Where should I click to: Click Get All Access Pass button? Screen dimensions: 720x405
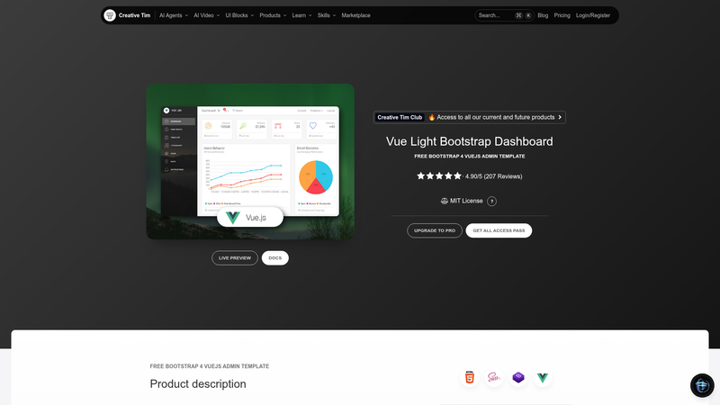coord(499,230)
